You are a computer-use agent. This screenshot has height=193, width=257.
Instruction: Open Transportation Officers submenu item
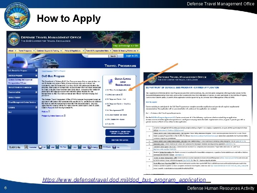[x=17, y=83]
